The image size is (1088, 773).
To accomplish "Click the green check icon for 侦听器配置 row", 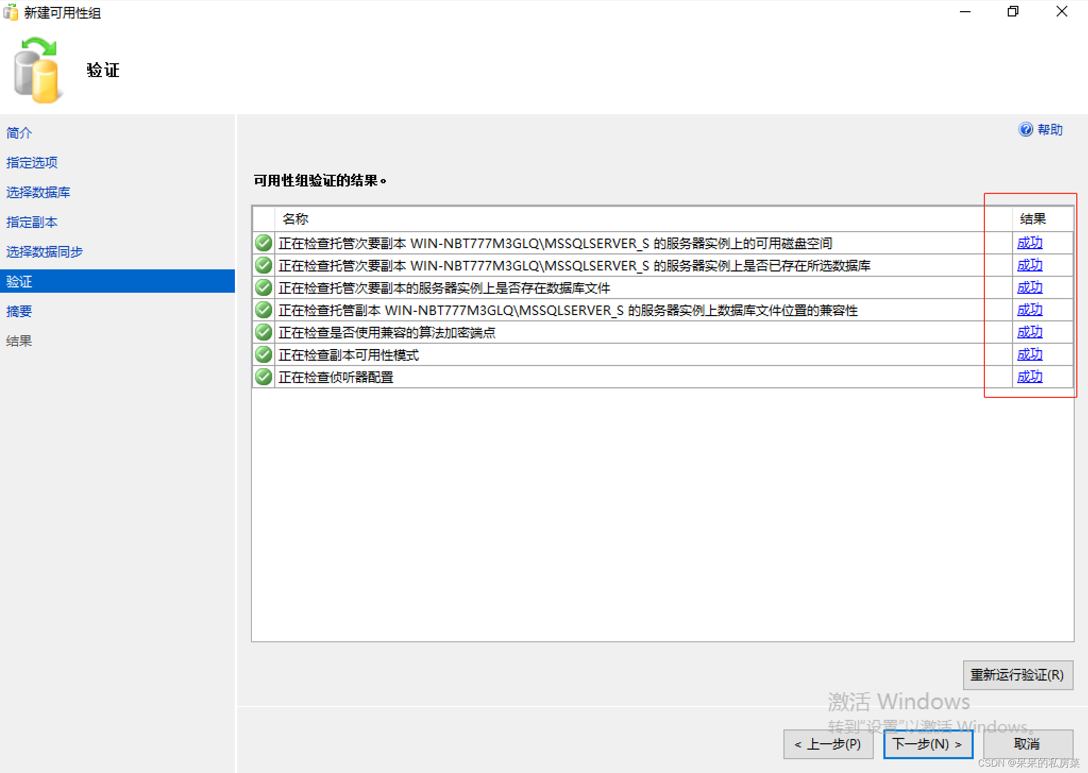I will pyautogui.click(x=264, y=377).
